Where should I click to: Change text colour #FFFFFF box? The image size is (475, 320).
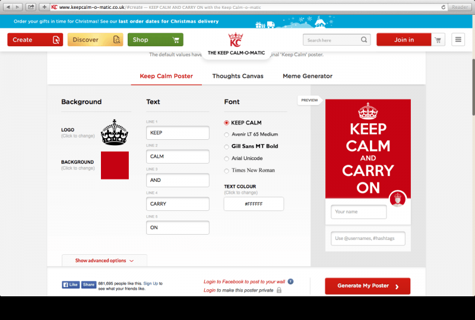pos(254,204)
